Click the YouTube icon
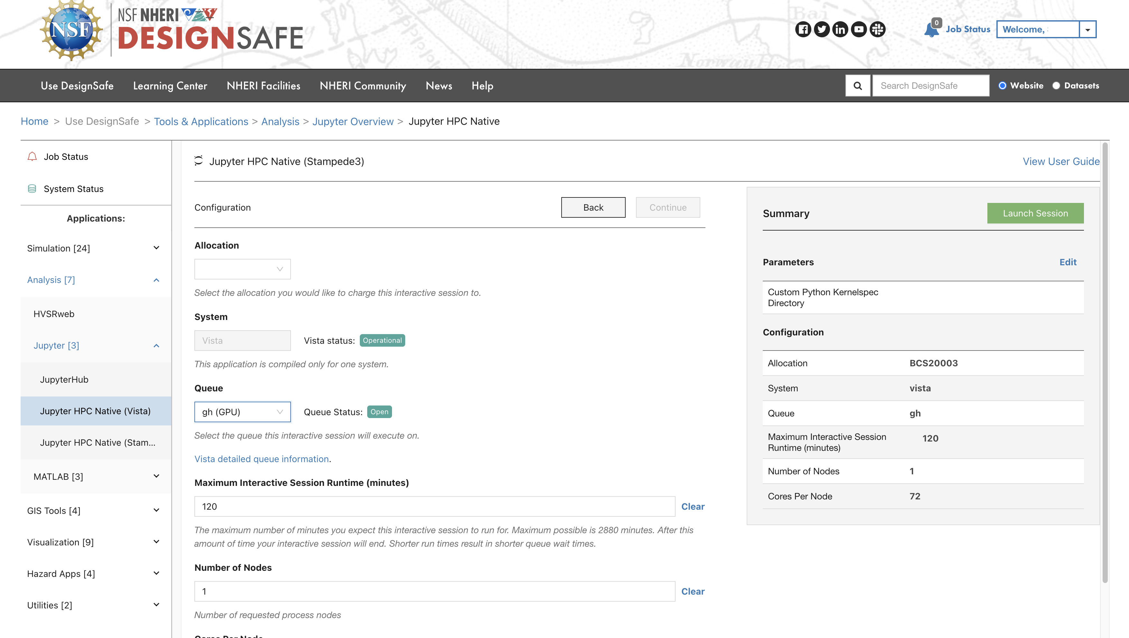This screenshot has width=1129, height=638. [858, 29]
